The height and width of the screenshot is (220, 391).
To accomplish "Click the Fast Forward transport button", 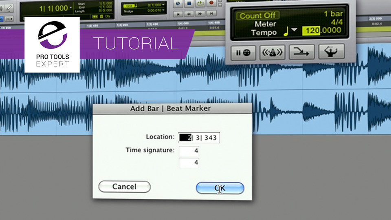I will pyautogui.click(x=200, y=13).
